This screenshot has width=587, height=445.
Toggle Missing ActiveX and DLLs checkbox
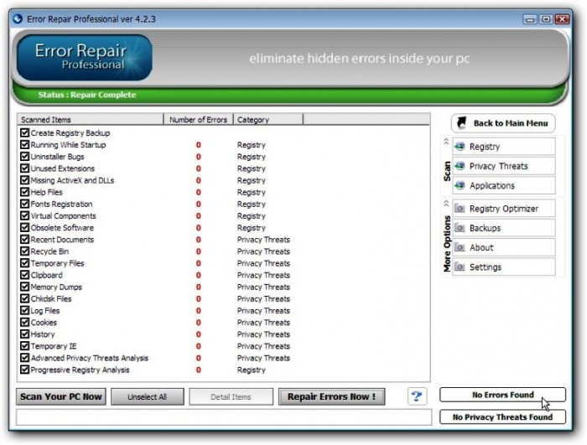(x=24, y=180)
